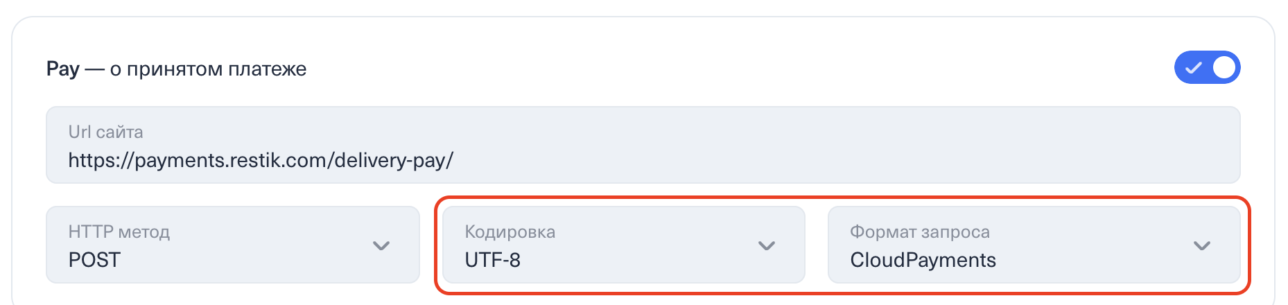Screen dimensions: 1288x305
Task: Click the "Формат запроса" label text
Action: [919, 232]
